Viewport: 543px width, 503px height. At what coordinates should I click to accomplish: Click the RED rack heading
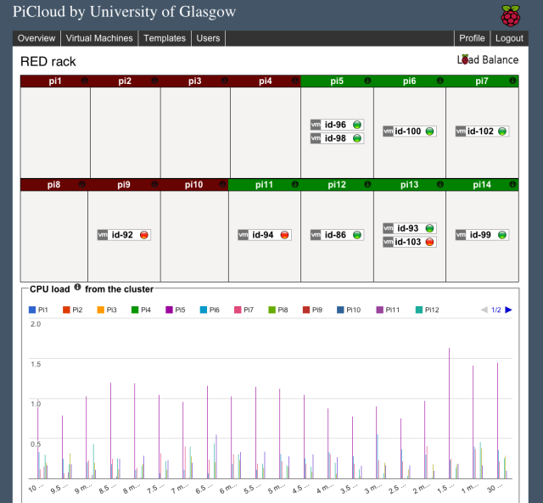pos(48,62)
